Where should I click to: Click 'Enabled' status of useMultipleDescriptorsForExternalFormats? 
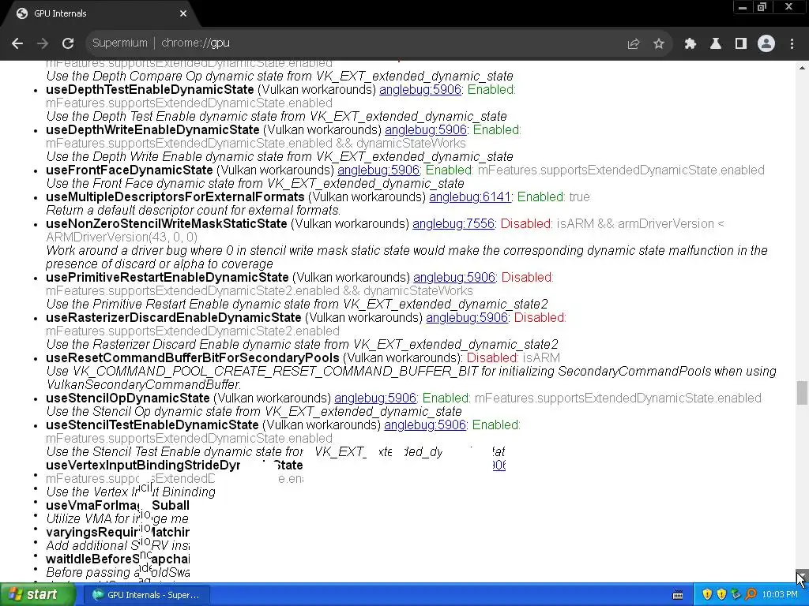point(540,196)
